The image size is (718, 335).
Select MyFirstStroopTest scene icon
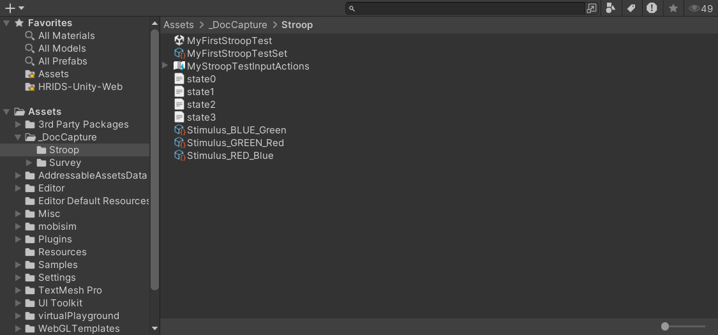(179, 40)
